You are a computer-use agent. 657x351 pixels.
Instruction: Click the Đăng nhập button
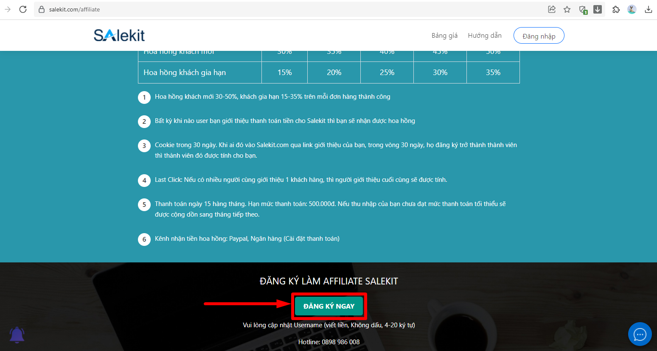coord(539,36)
